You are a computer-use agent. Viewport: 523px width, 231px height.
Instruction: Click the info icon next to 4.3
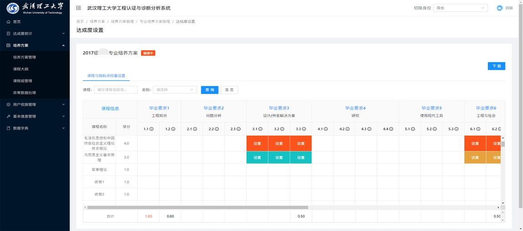pos(369,129)
